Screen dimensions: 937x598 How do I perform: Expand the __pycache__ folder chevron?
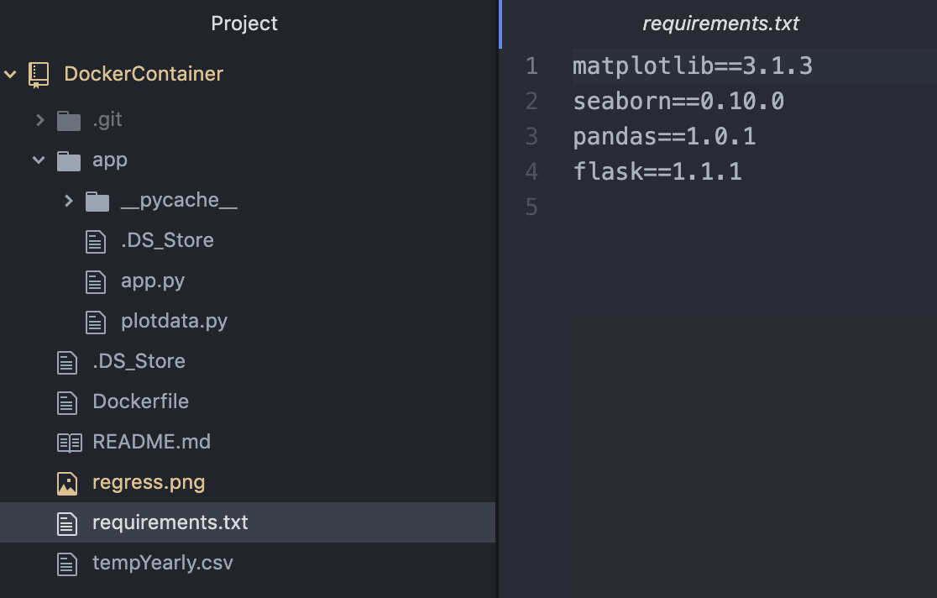pos(68,201)
